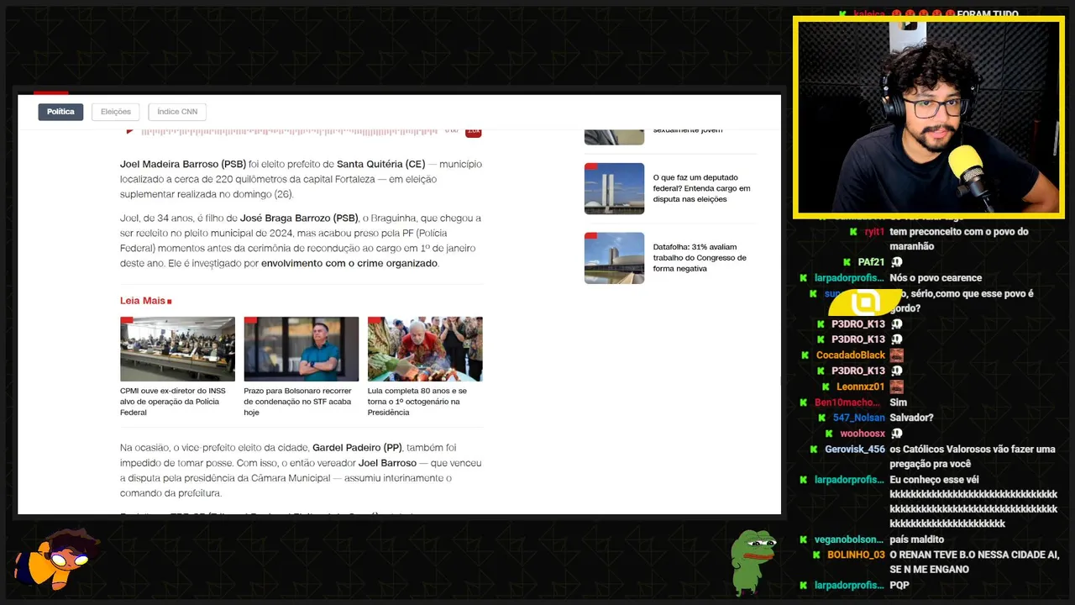Click the Kick badge beside Ben10macho
The width and height of the screenshot is (1075, 605).
click(805, 402)
